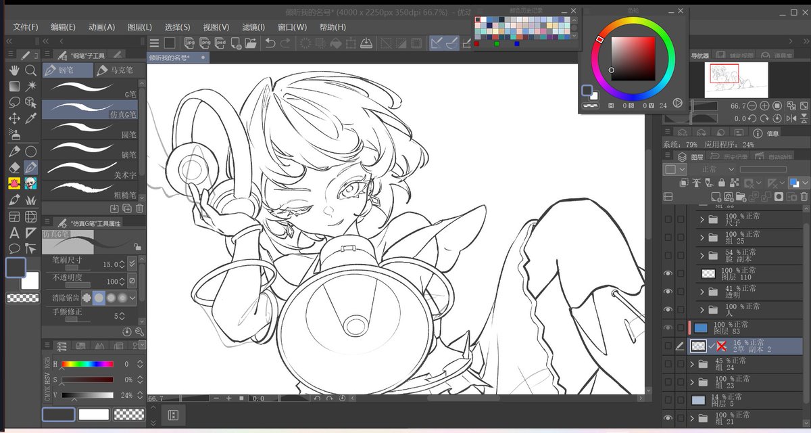Screen dimensions: 811x433
Task: Select the Move Layer tool
Action: [14, 118]
